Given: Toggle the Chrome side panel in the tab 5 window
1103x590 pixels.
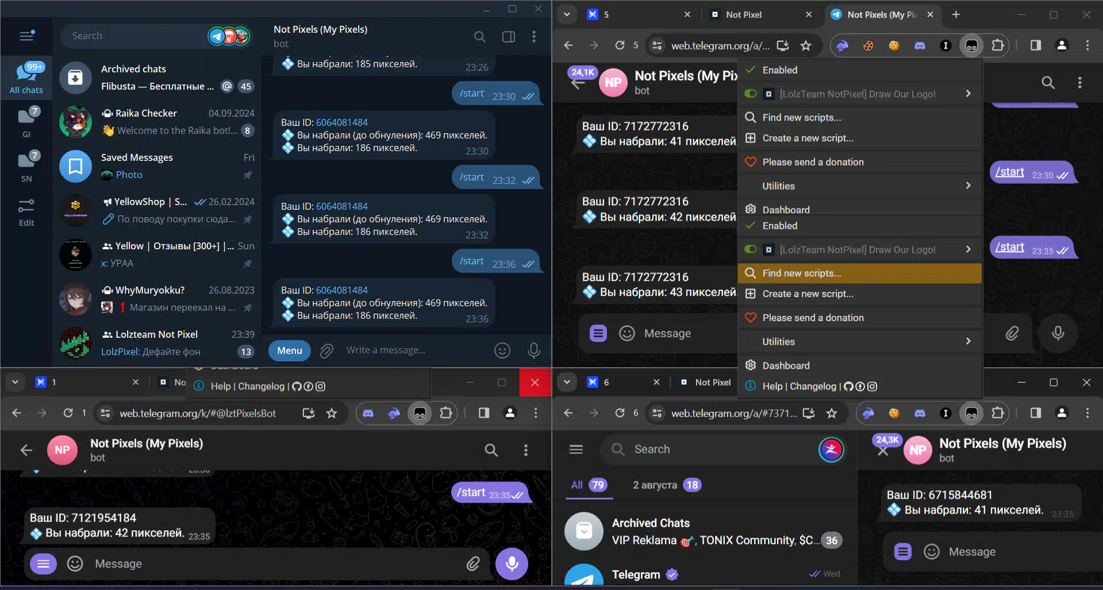Looking at the screenshot, I should coord(1036,45).
